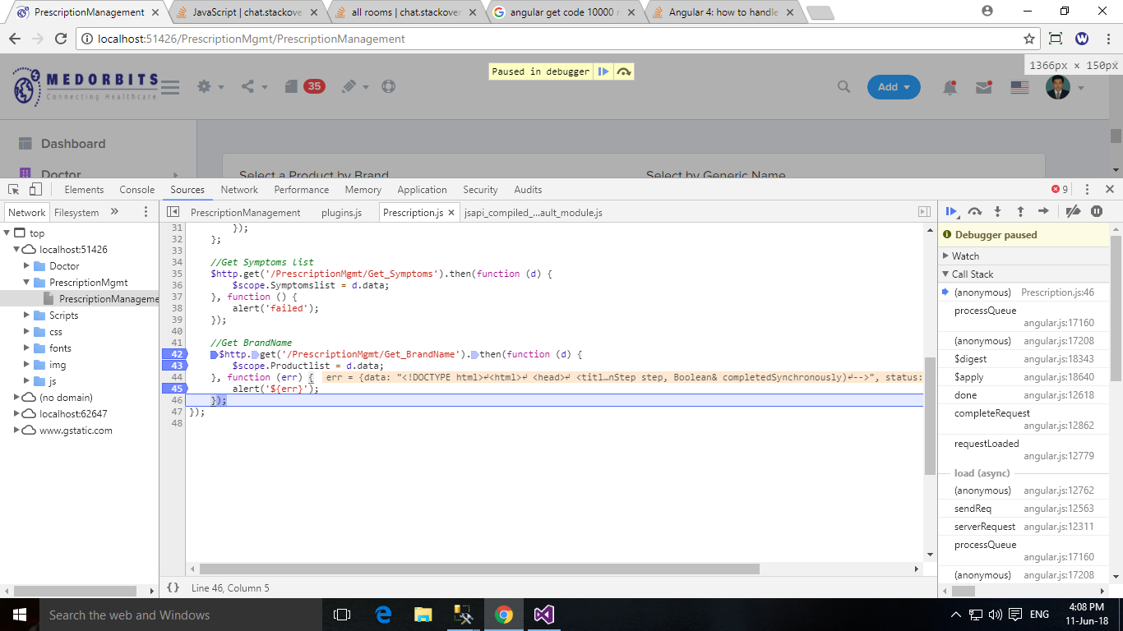This screenshot has height=631, width=1123.
Task: Toggle breakpoint on line 43
Action: (x=174, y=366)
